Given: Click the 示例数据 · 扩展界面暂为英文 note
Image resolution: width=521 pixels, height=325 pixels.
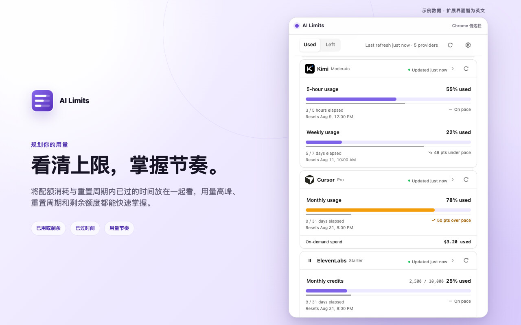Looking at the screenshot, I should 453,11.
